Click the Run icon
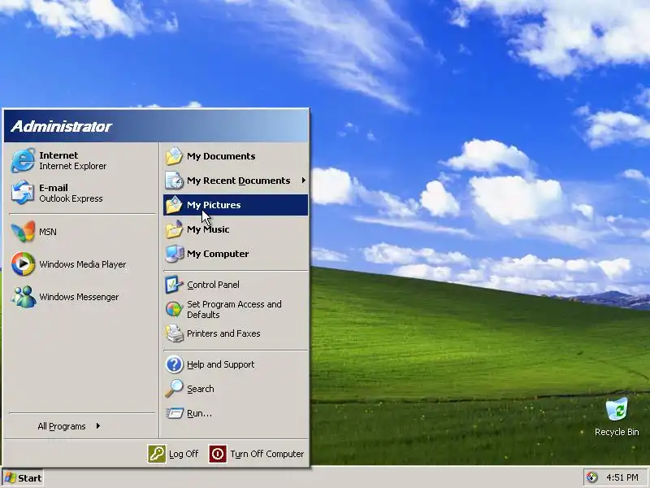 (174, 413)
